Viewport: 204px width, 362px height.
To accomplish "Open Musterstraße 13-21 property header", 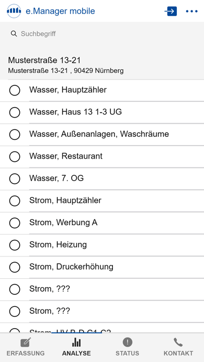I will 102,65.
